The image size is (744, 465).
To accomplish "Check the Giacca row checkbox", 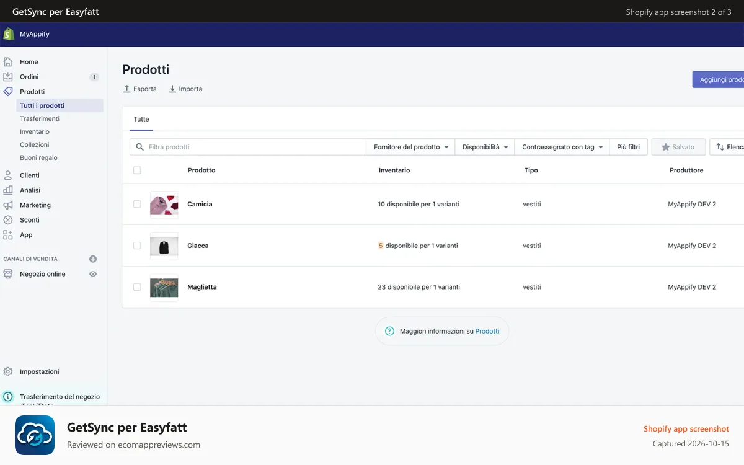I will 137,246.
